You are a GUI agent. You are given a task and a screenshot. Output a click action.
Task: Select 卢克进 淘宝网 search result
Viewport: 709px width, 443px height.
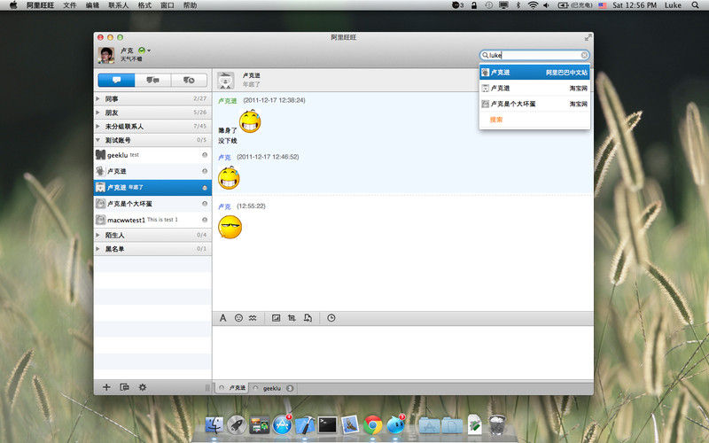point(534,88)
